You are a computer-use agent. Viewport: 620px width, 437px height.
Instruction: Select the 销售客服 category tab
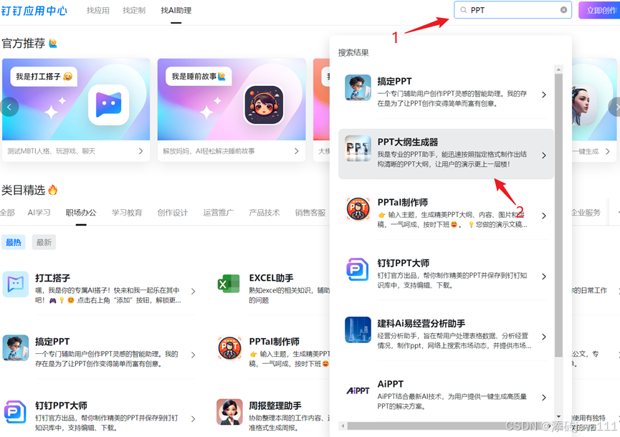point(310,213)
